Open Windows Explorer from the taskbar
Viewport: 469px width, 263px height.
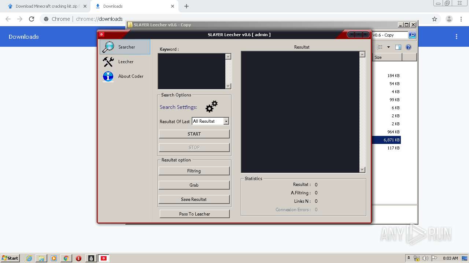(x=41, y=258)
